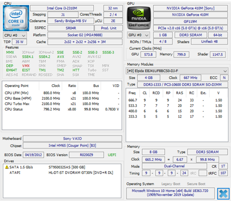Click the NVIDIA GeForce logo

point(139,18)
